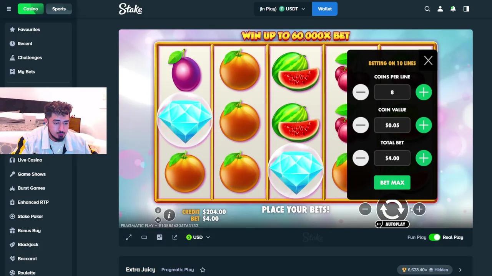Click the BET MAX button
492x276 pixels.
tap(392, 183)
